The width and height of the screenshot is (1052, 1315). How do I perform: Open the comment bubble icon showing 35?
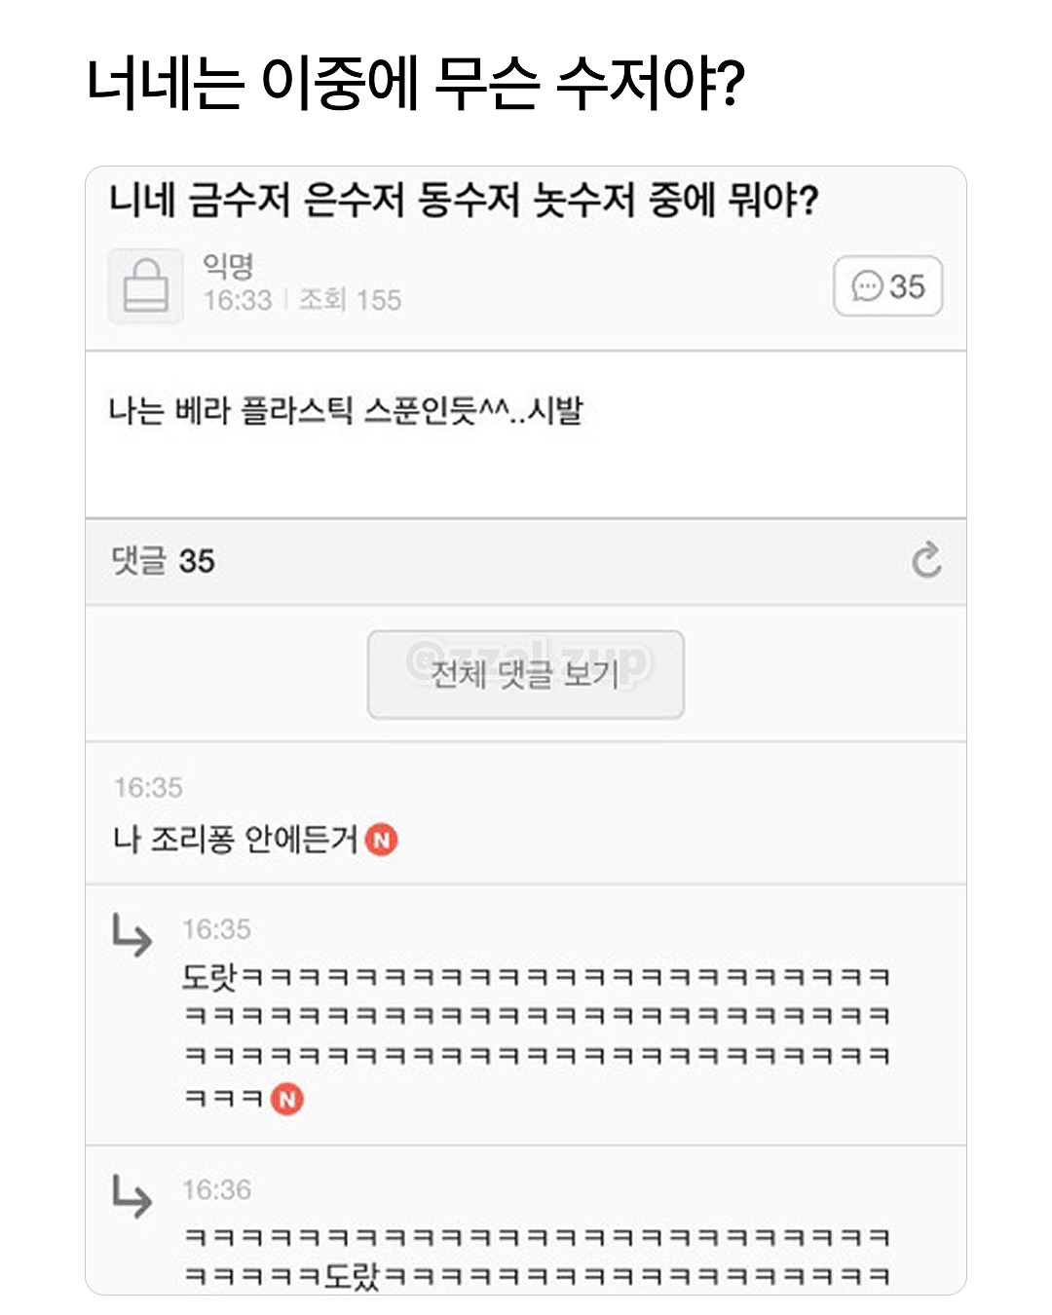tap(888, 287)
